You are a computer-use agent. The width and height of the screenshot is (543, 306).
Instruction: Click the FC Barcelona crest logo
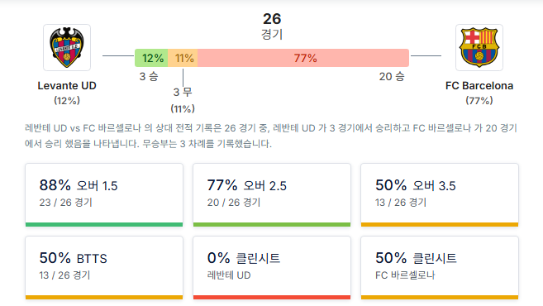479,47
